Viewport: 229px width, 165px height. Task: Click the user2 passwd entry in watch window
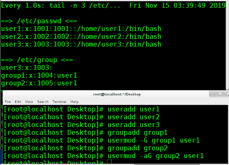[81, 36]
